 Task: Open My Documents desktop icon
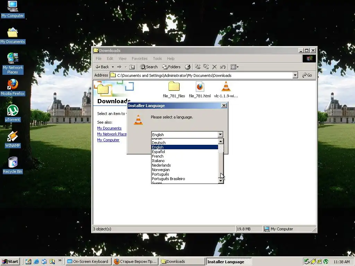tap(12, 36)
